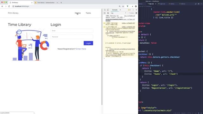Switch to Login.vue editor tab
This screenshot has height=114, width=203.
162,4
